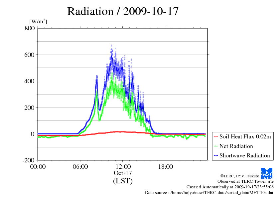Screen dimensions: 280x198
Task: Click 'Net Radiation' legend text
Action: [236, 146]
